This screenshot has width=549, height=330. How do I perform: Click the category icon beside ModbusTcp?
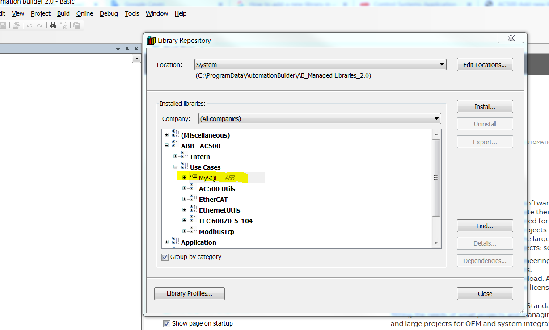(193, 230)
